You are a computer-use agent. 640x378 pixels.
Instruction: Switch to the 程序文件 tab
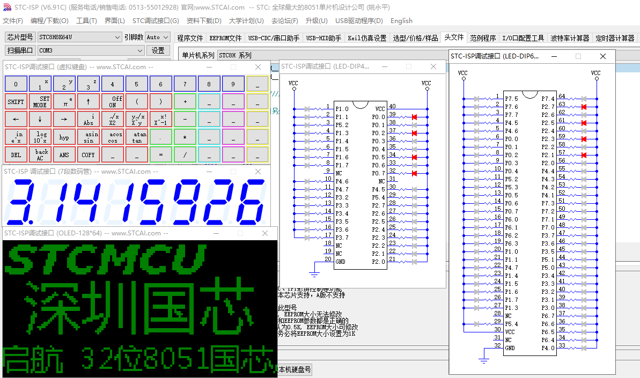click(190, 38)
